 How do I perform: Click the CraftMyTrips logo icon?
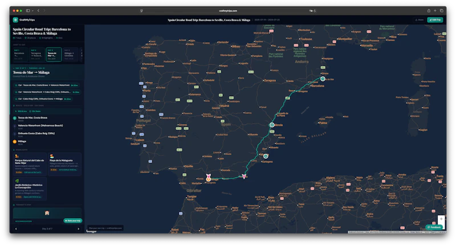pos(15,20)
